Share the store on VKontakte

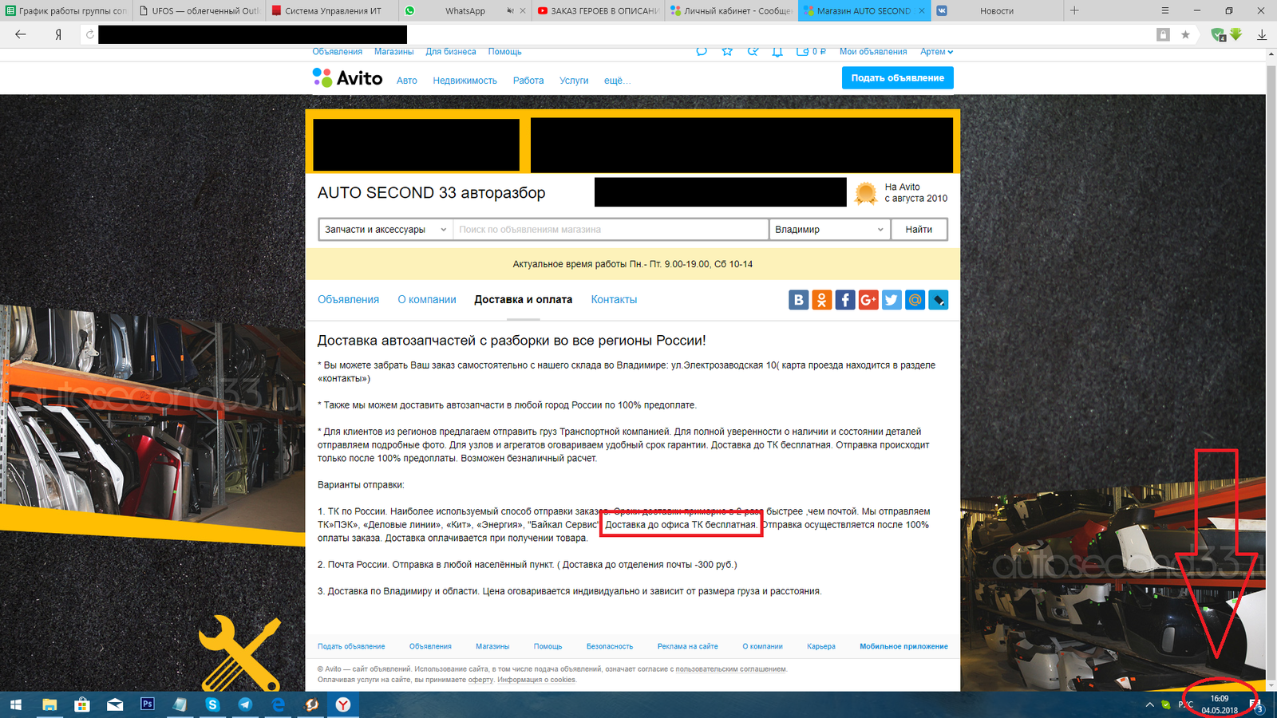[798, 300]
